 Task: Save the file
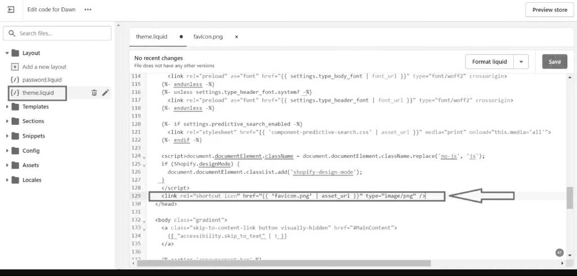554,62
